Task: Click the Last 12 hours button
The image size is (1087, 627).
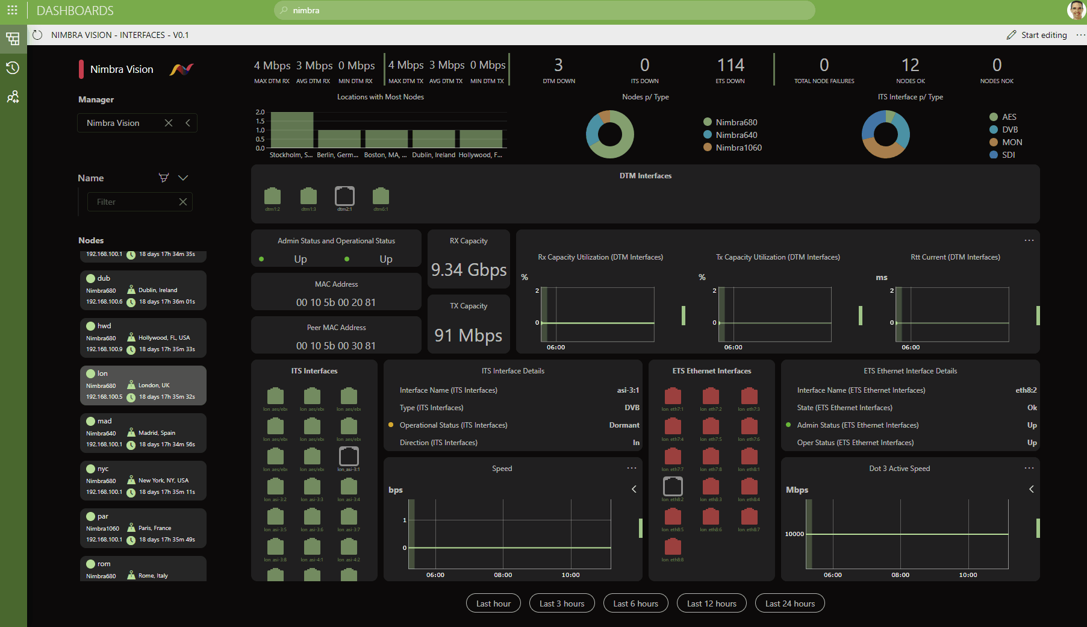Action: click(x=712, y=604)
